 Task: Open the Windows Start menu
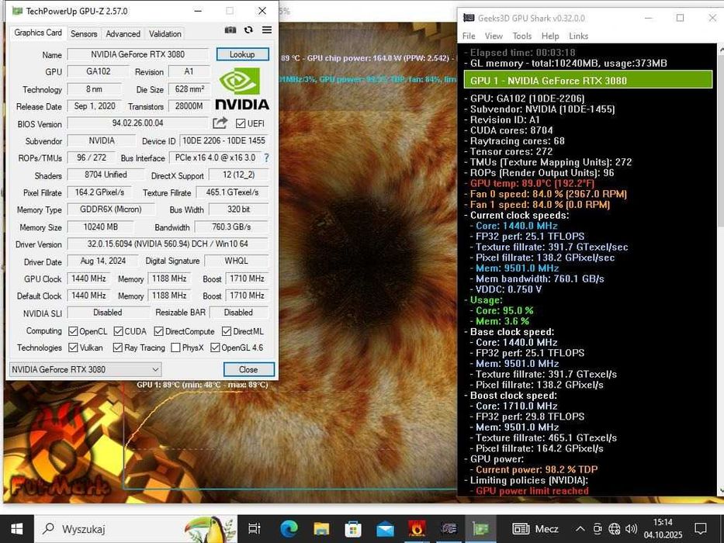pos(16,529)
